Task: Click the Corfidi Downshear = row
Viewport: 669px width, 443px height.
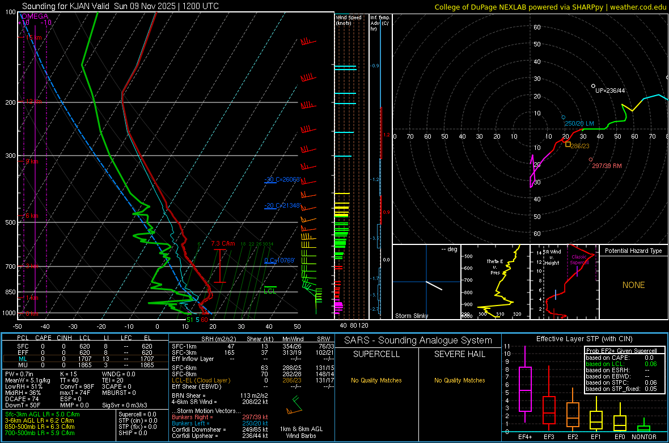Action: 220,429
